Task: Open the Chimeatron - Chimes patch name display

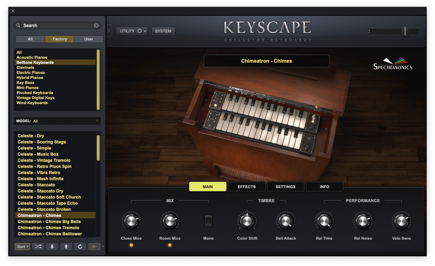Action: (x=267, y=61)
